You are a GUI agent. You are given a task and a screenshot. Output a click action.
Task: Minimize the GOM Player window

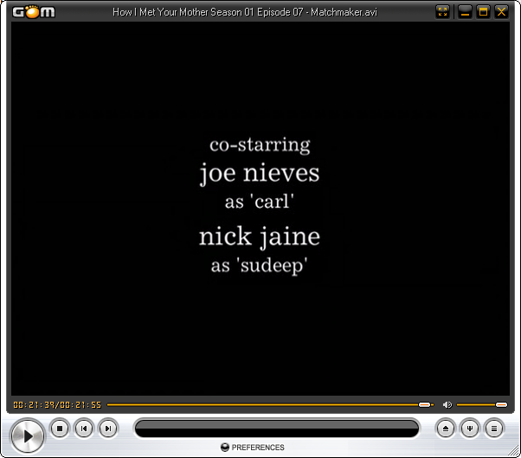tap(465, 12)
